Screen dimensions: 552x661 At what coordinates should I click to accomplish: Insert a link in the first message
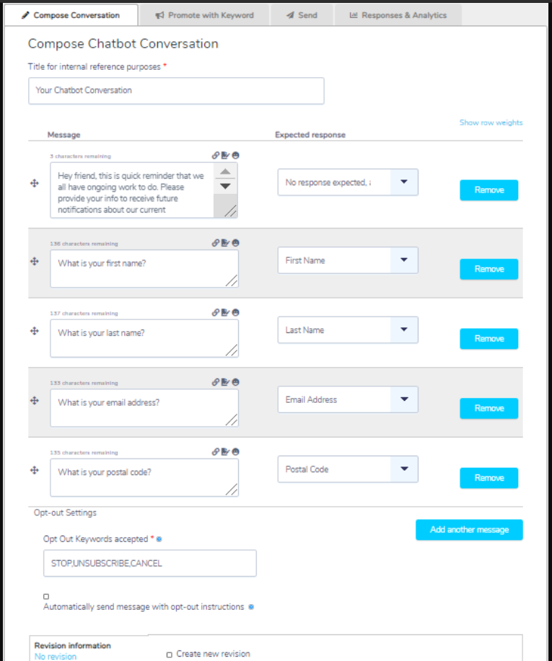point(215,155)
